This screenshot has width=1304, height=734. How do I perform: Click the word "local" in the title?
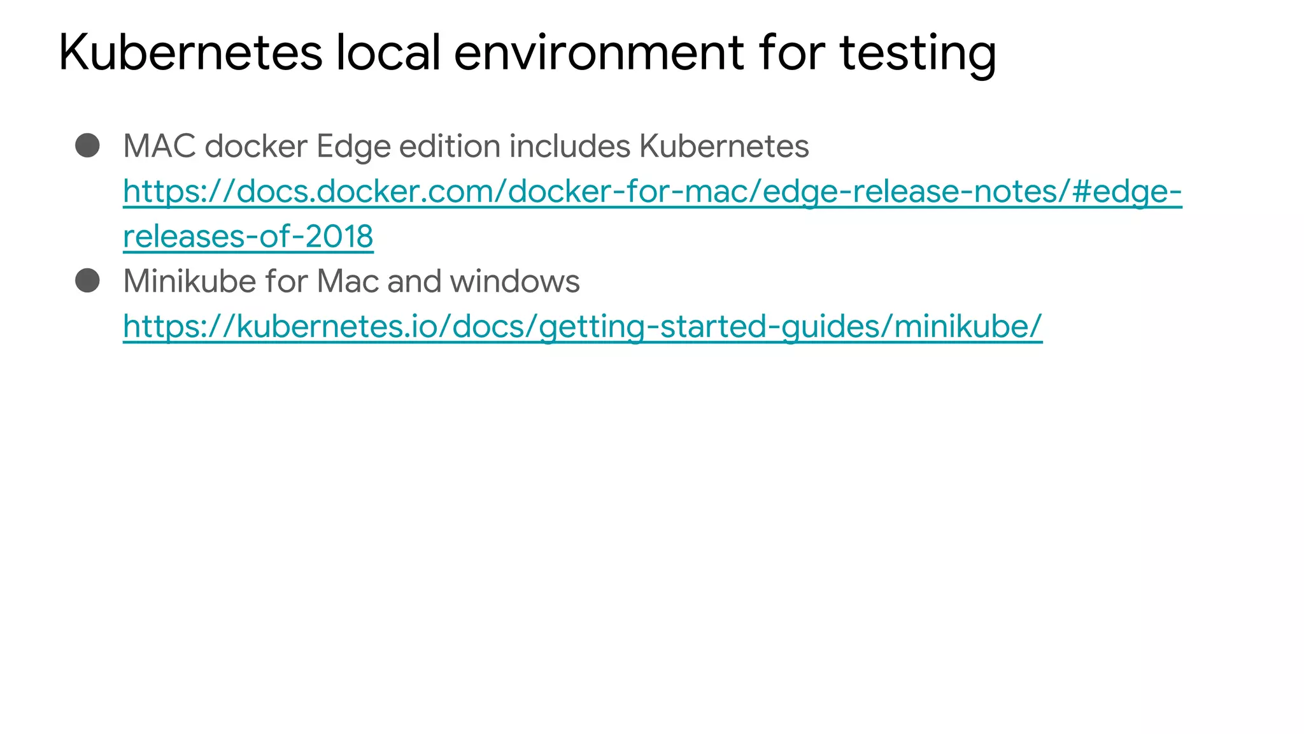tap(388, 52)
